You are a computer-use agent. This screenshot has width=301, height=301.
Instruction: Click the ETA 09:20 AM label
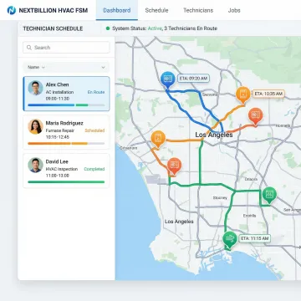193,79
